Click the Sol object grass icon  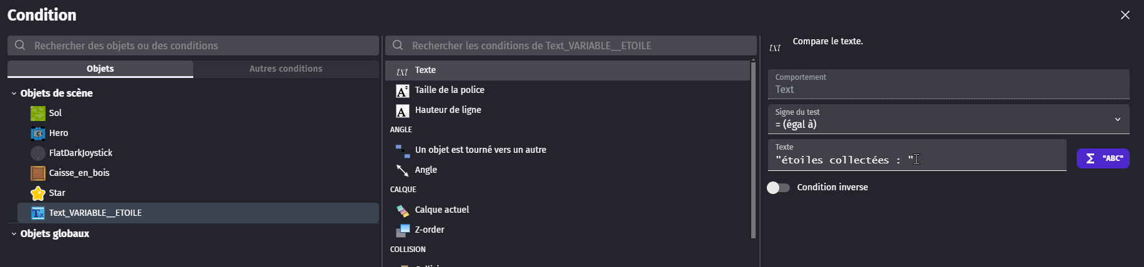(38, 113)
